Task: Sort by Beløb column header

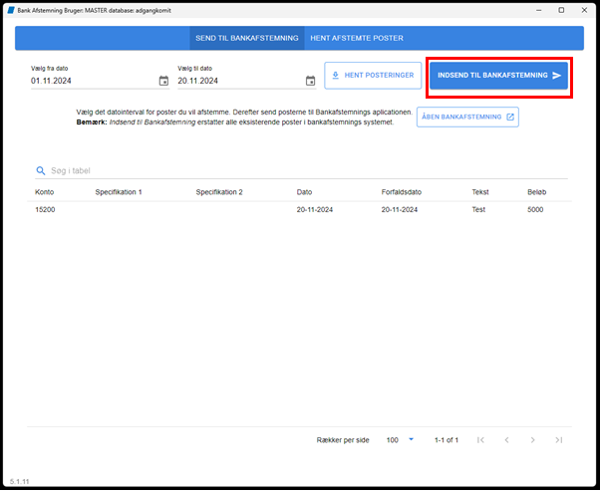Action: [x=536, y=192]
